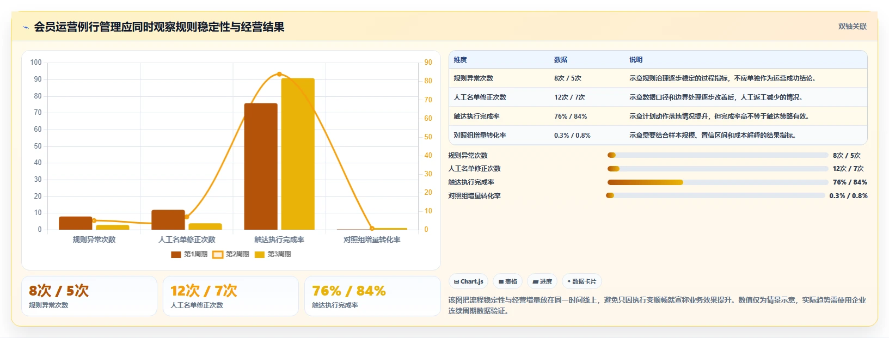Click the 第3周期 bar for 人工名单修正次数
This screenshot has height=338, width=889.
tap(205, 226)
